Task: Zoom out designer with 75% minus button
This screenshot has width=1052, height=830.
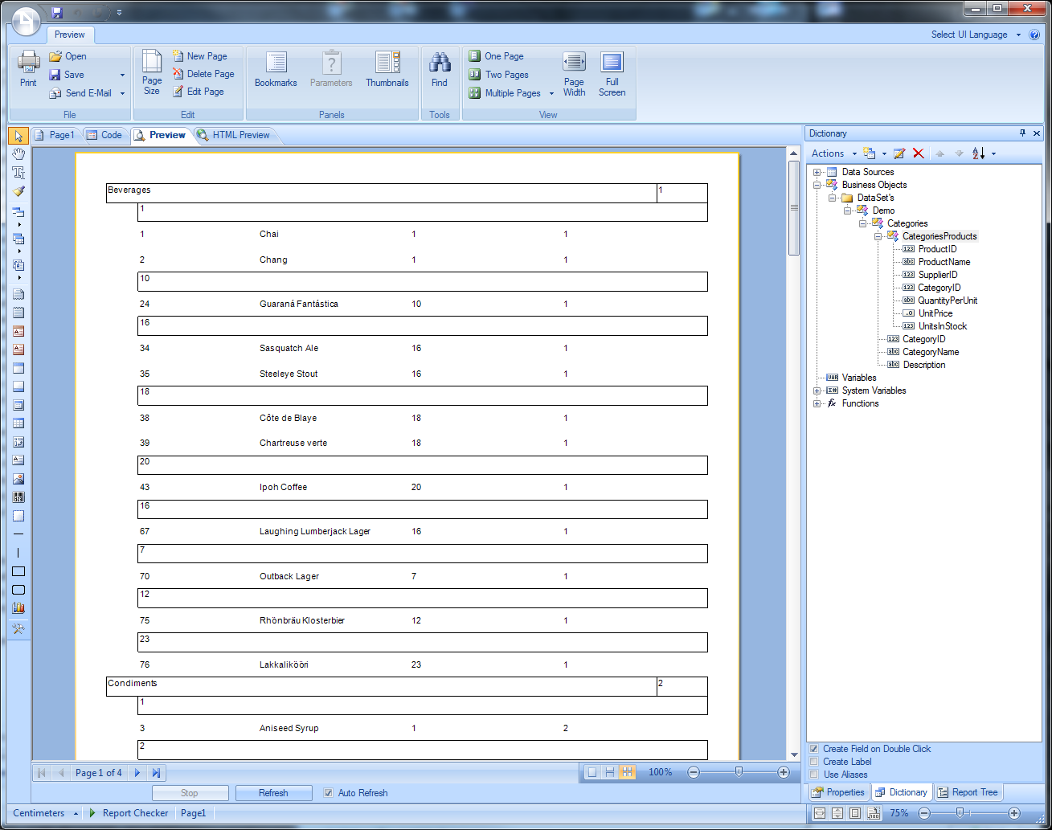Action: [924, 813]
